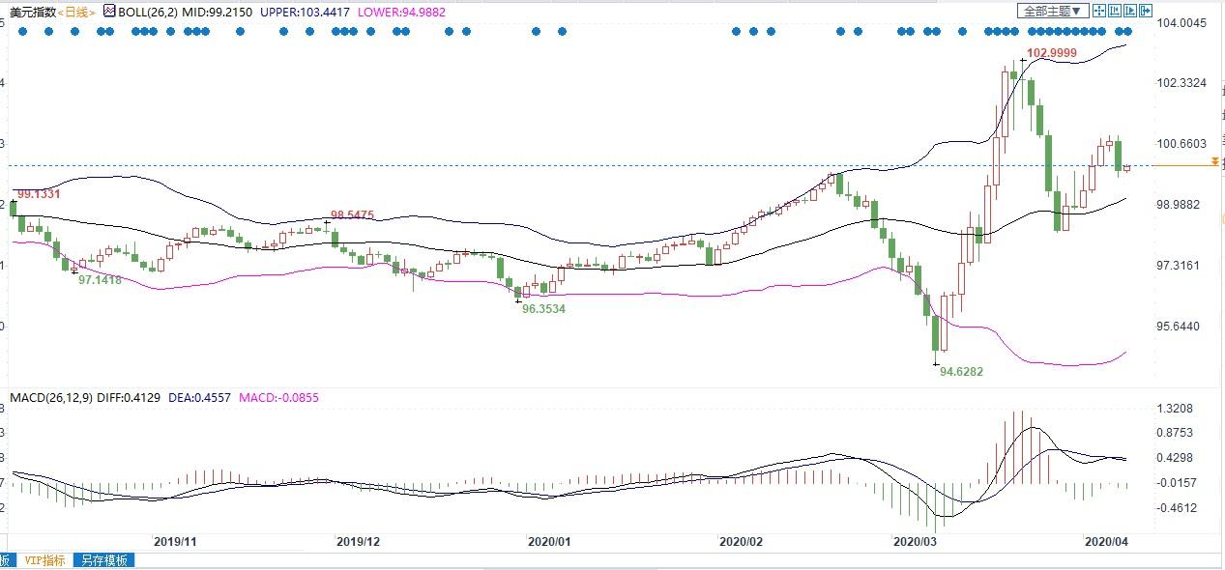Click the 98.5475 high price label

tap(351, 214)
